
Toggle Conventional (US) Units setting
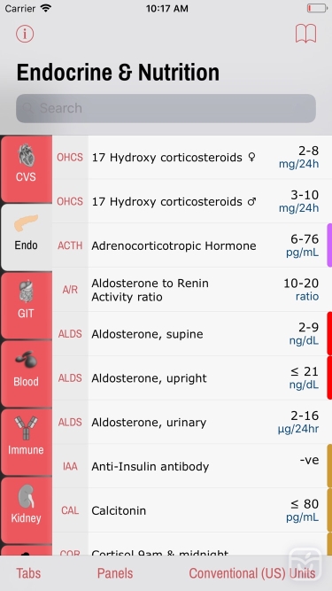click(252, 573)
